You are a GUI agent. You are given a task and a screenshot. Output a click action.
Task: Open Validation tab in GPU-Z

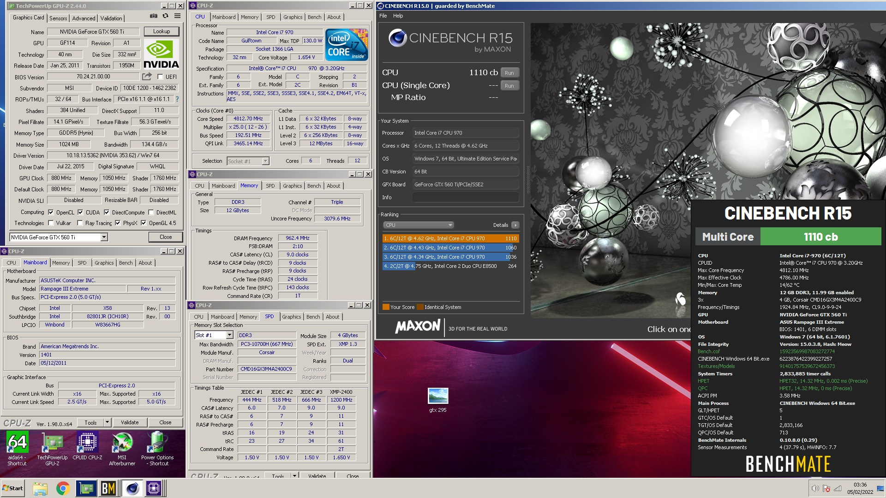coord(111,18)
